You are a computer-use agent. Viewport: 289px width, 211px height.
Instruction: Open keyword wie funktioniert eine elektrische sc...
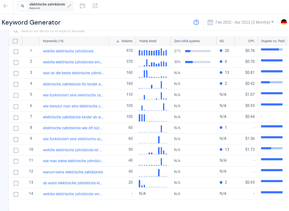pyautogui.click(x=73, y=139)
